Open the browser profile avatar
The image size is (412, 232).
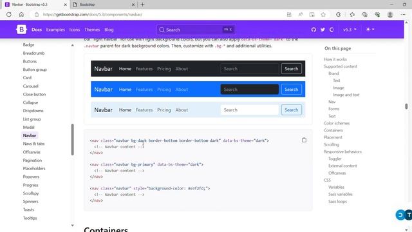point(390,15)
